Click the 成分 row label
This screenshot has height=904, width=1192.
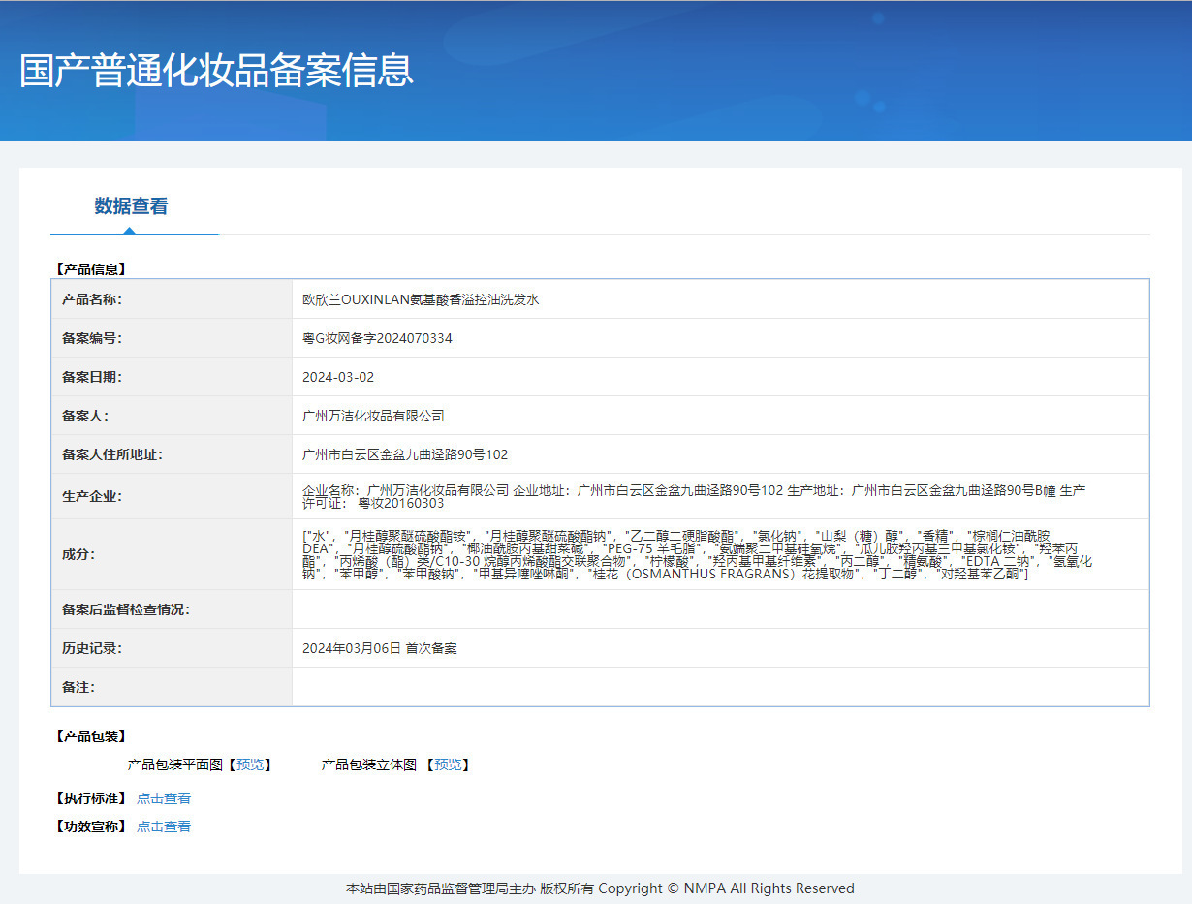point(78,554)
